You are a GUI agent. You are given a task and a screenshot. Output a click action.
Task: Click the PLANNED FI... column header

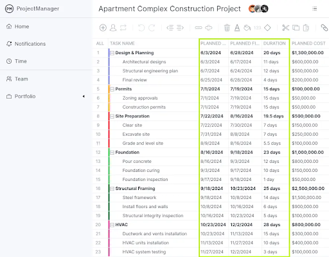tap(245, 43)
